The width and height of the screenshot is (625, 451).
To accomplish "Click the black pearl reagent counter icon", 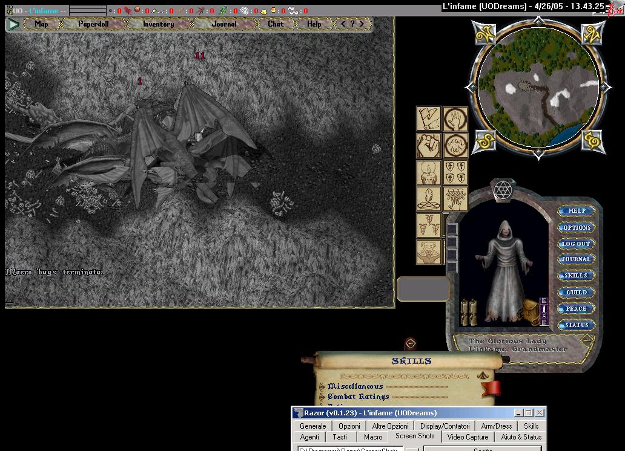I will [x=110, y=11].
